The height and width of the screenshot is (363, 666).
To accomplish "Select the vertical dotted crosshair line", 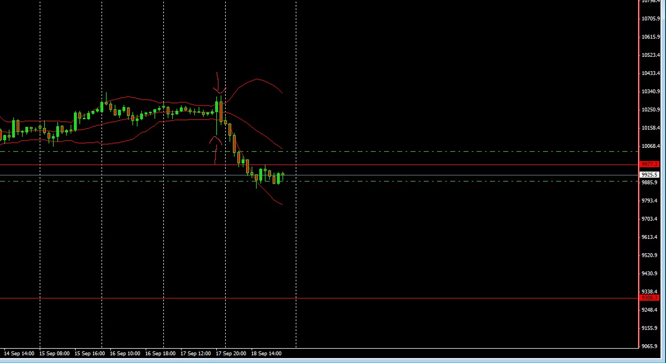I will [x=296, y=248].
